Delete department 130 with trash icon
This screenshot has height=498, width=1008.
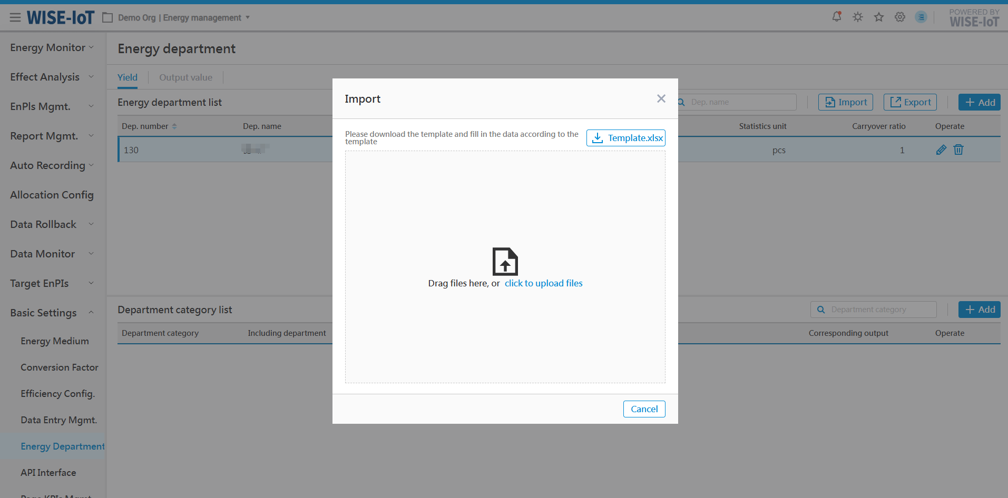click(x=958, y=150)
